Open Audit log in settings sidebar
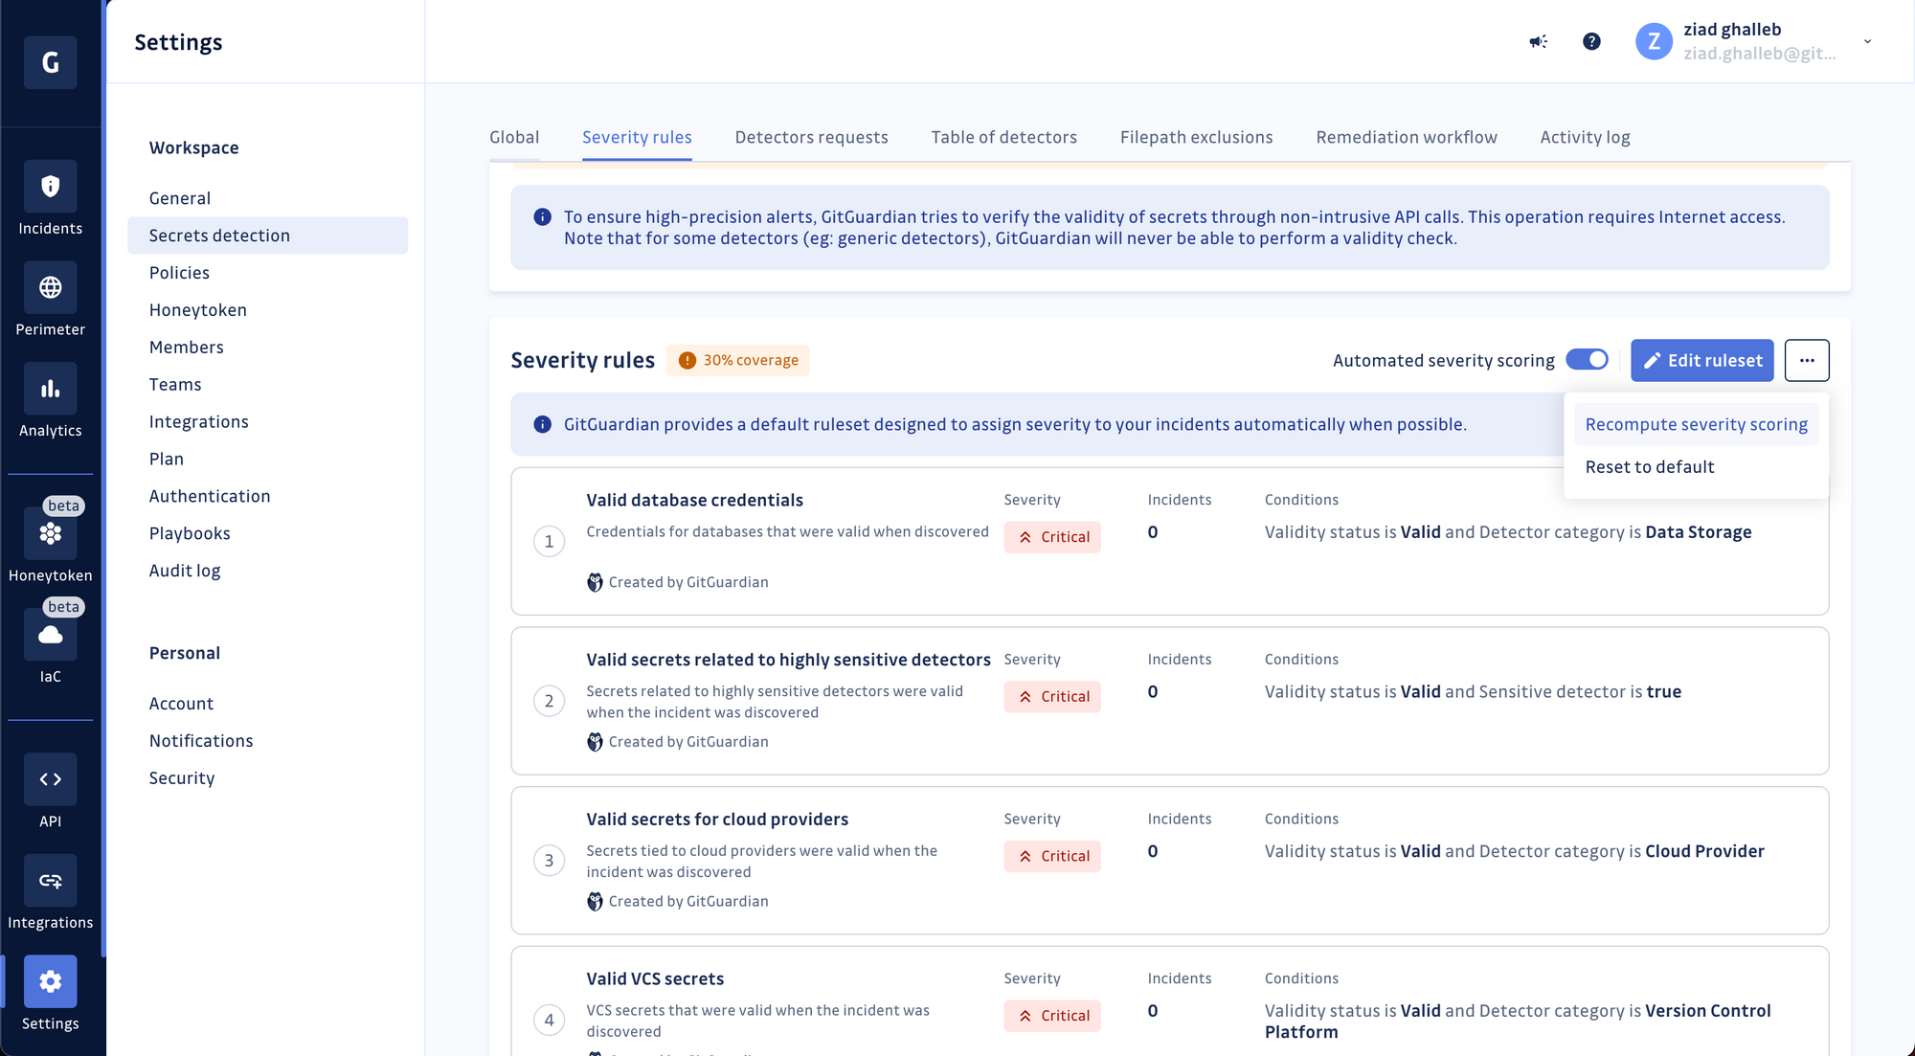This screenshot has width=1915, height=1056. coord(185,571)
